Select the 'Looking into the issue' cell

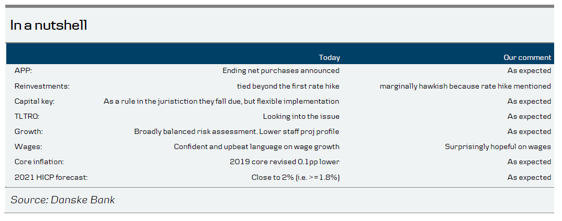(301, 116)
